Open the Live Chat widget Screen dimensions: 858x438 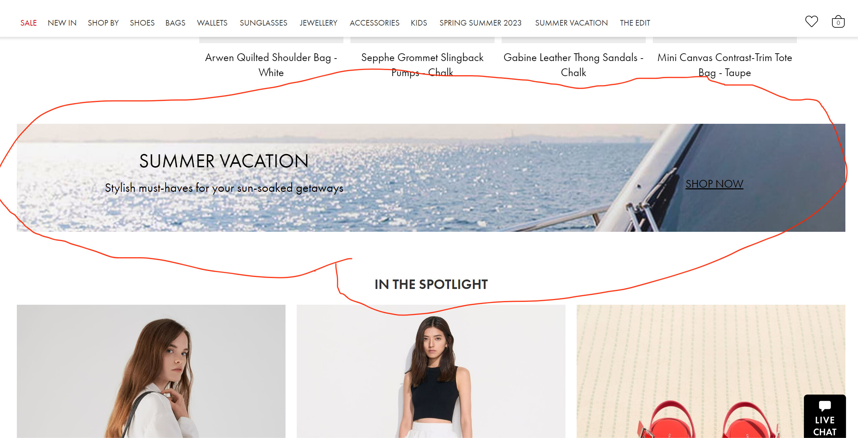click(x=825, y=416)
